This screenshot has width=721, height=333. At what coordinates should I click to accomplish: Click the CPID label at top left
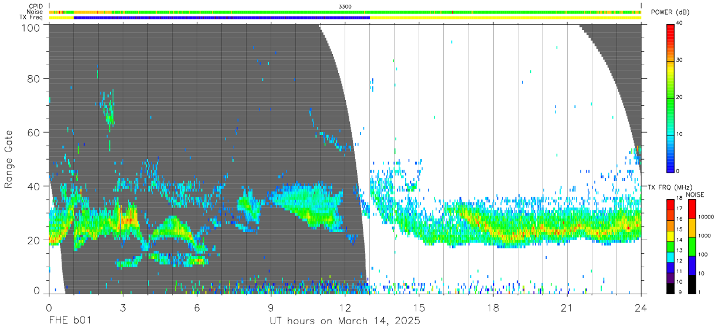[36, 6]
